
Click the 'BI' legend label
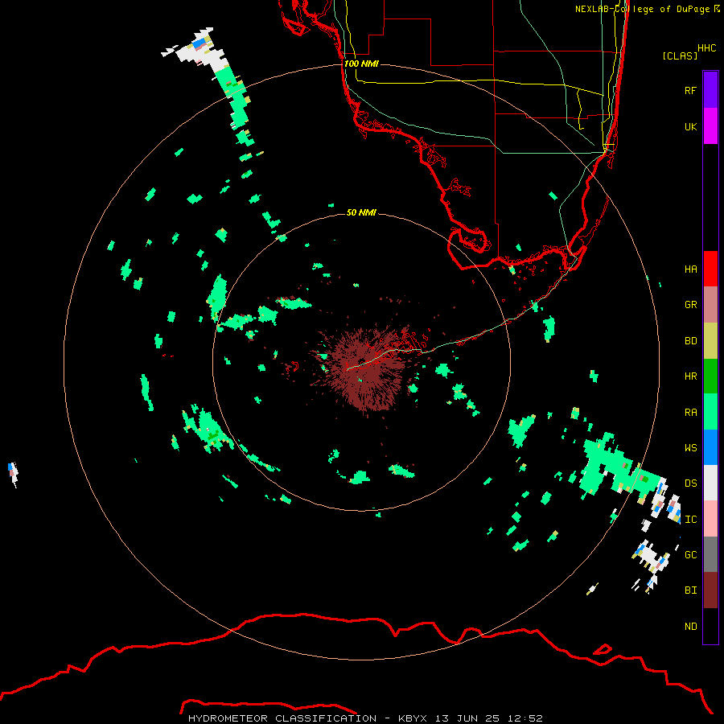(690, 590)
